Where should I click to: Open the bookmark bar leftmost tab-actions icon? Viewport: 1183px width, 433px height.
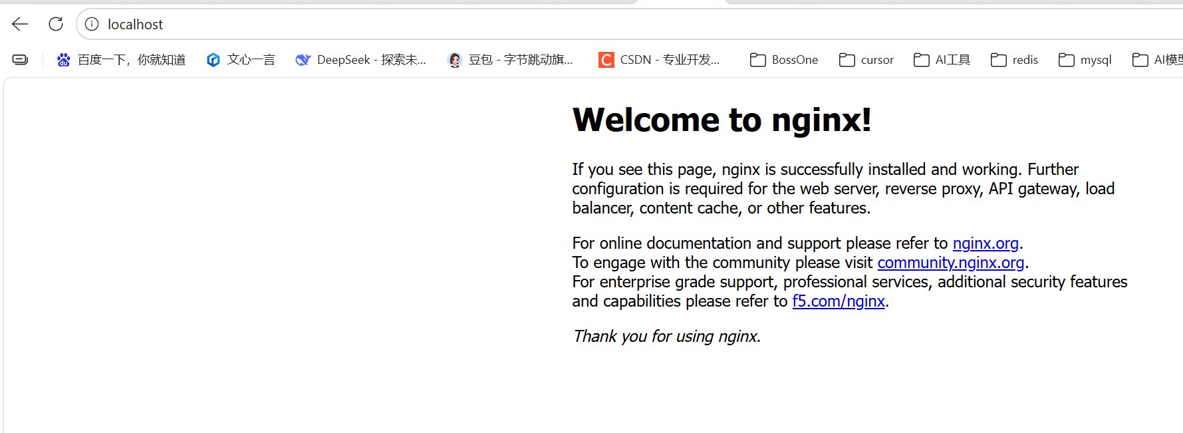(21, 60)
